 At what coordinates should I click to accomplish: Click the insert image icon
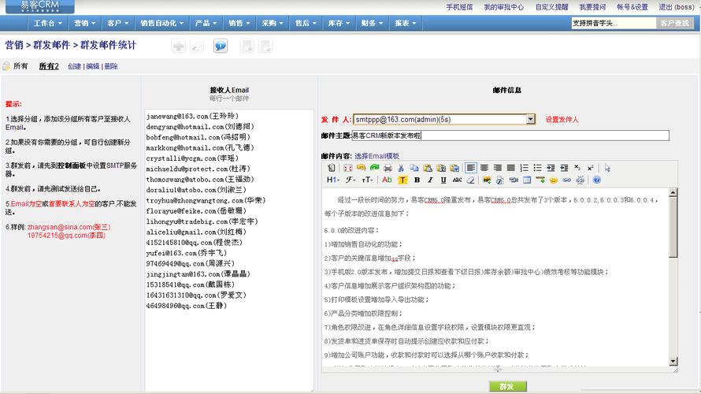487,180
